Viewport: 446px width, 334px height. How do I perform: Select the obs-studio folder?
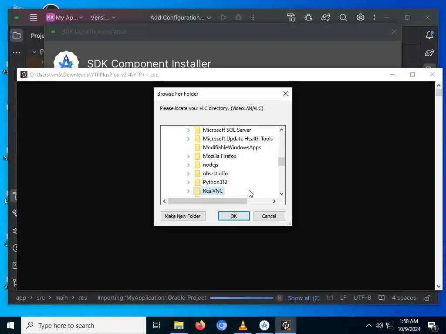[x=215, y=173]
